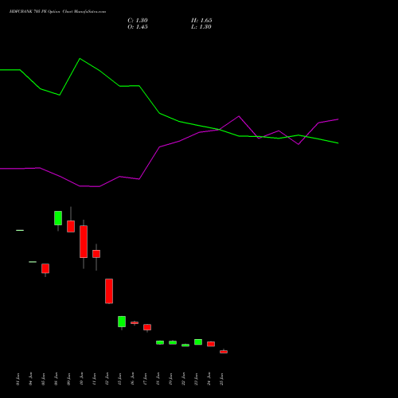Screen dimensions: 398x398
Task: Click the 22 Jun date axis label
Action: pyautogui.click(x=183, y=379)
